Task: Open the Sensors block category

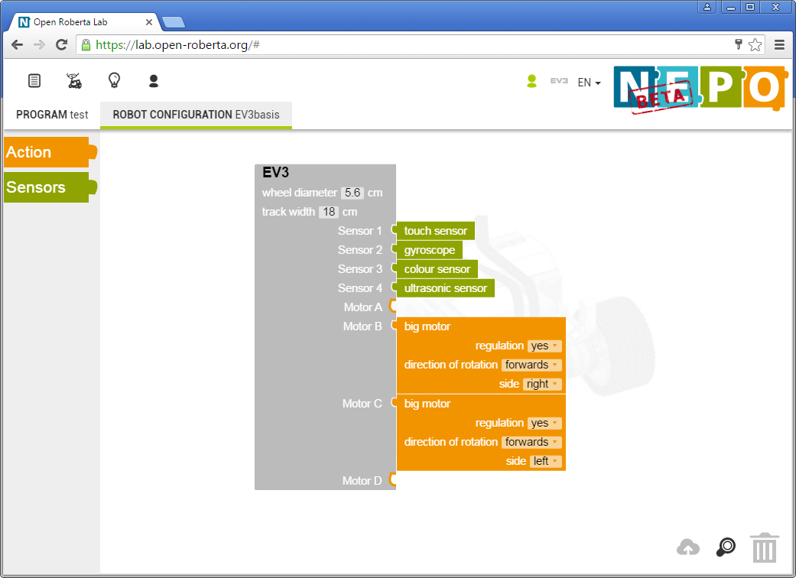Action: click(x=50, y=187)
